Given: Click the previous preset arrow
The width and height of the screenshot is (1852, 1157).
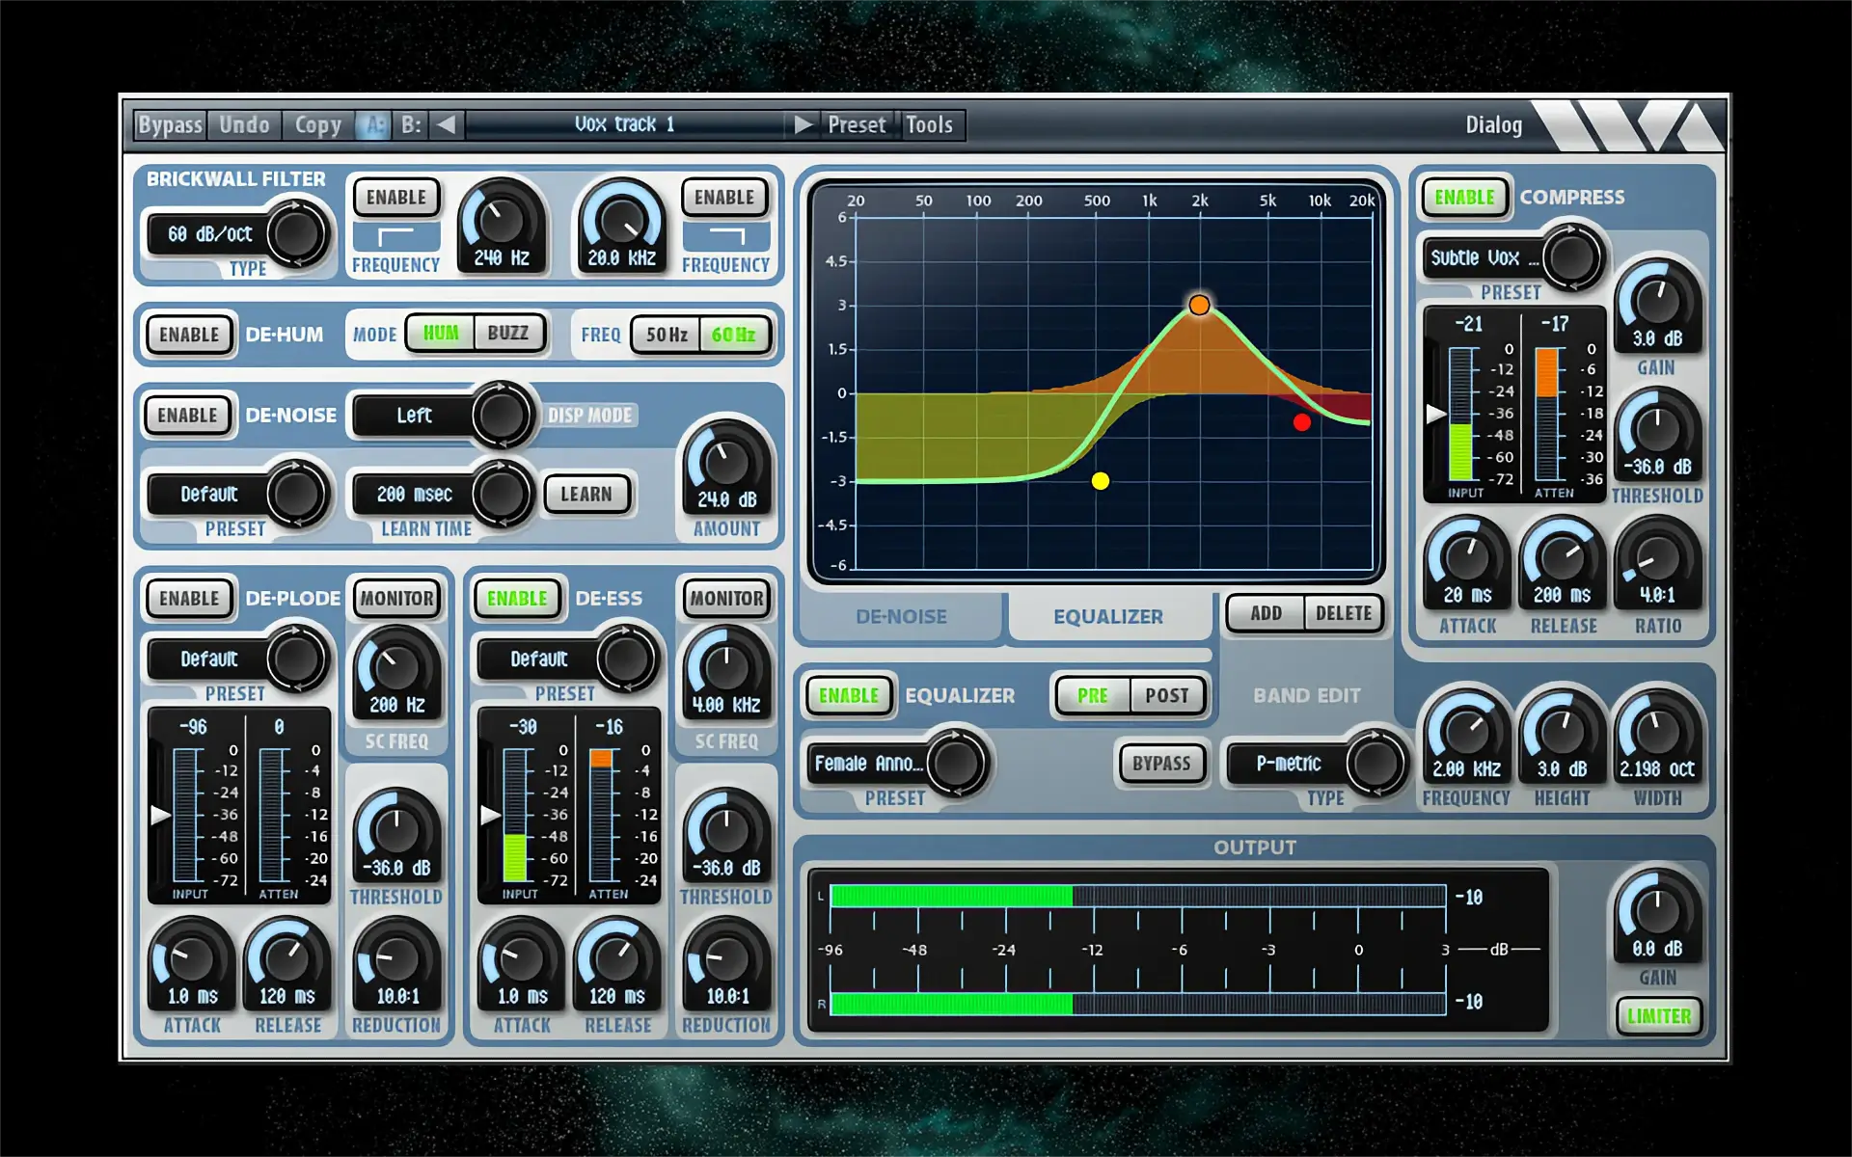Looking at the screenshot, I should (x=446, y=124).
